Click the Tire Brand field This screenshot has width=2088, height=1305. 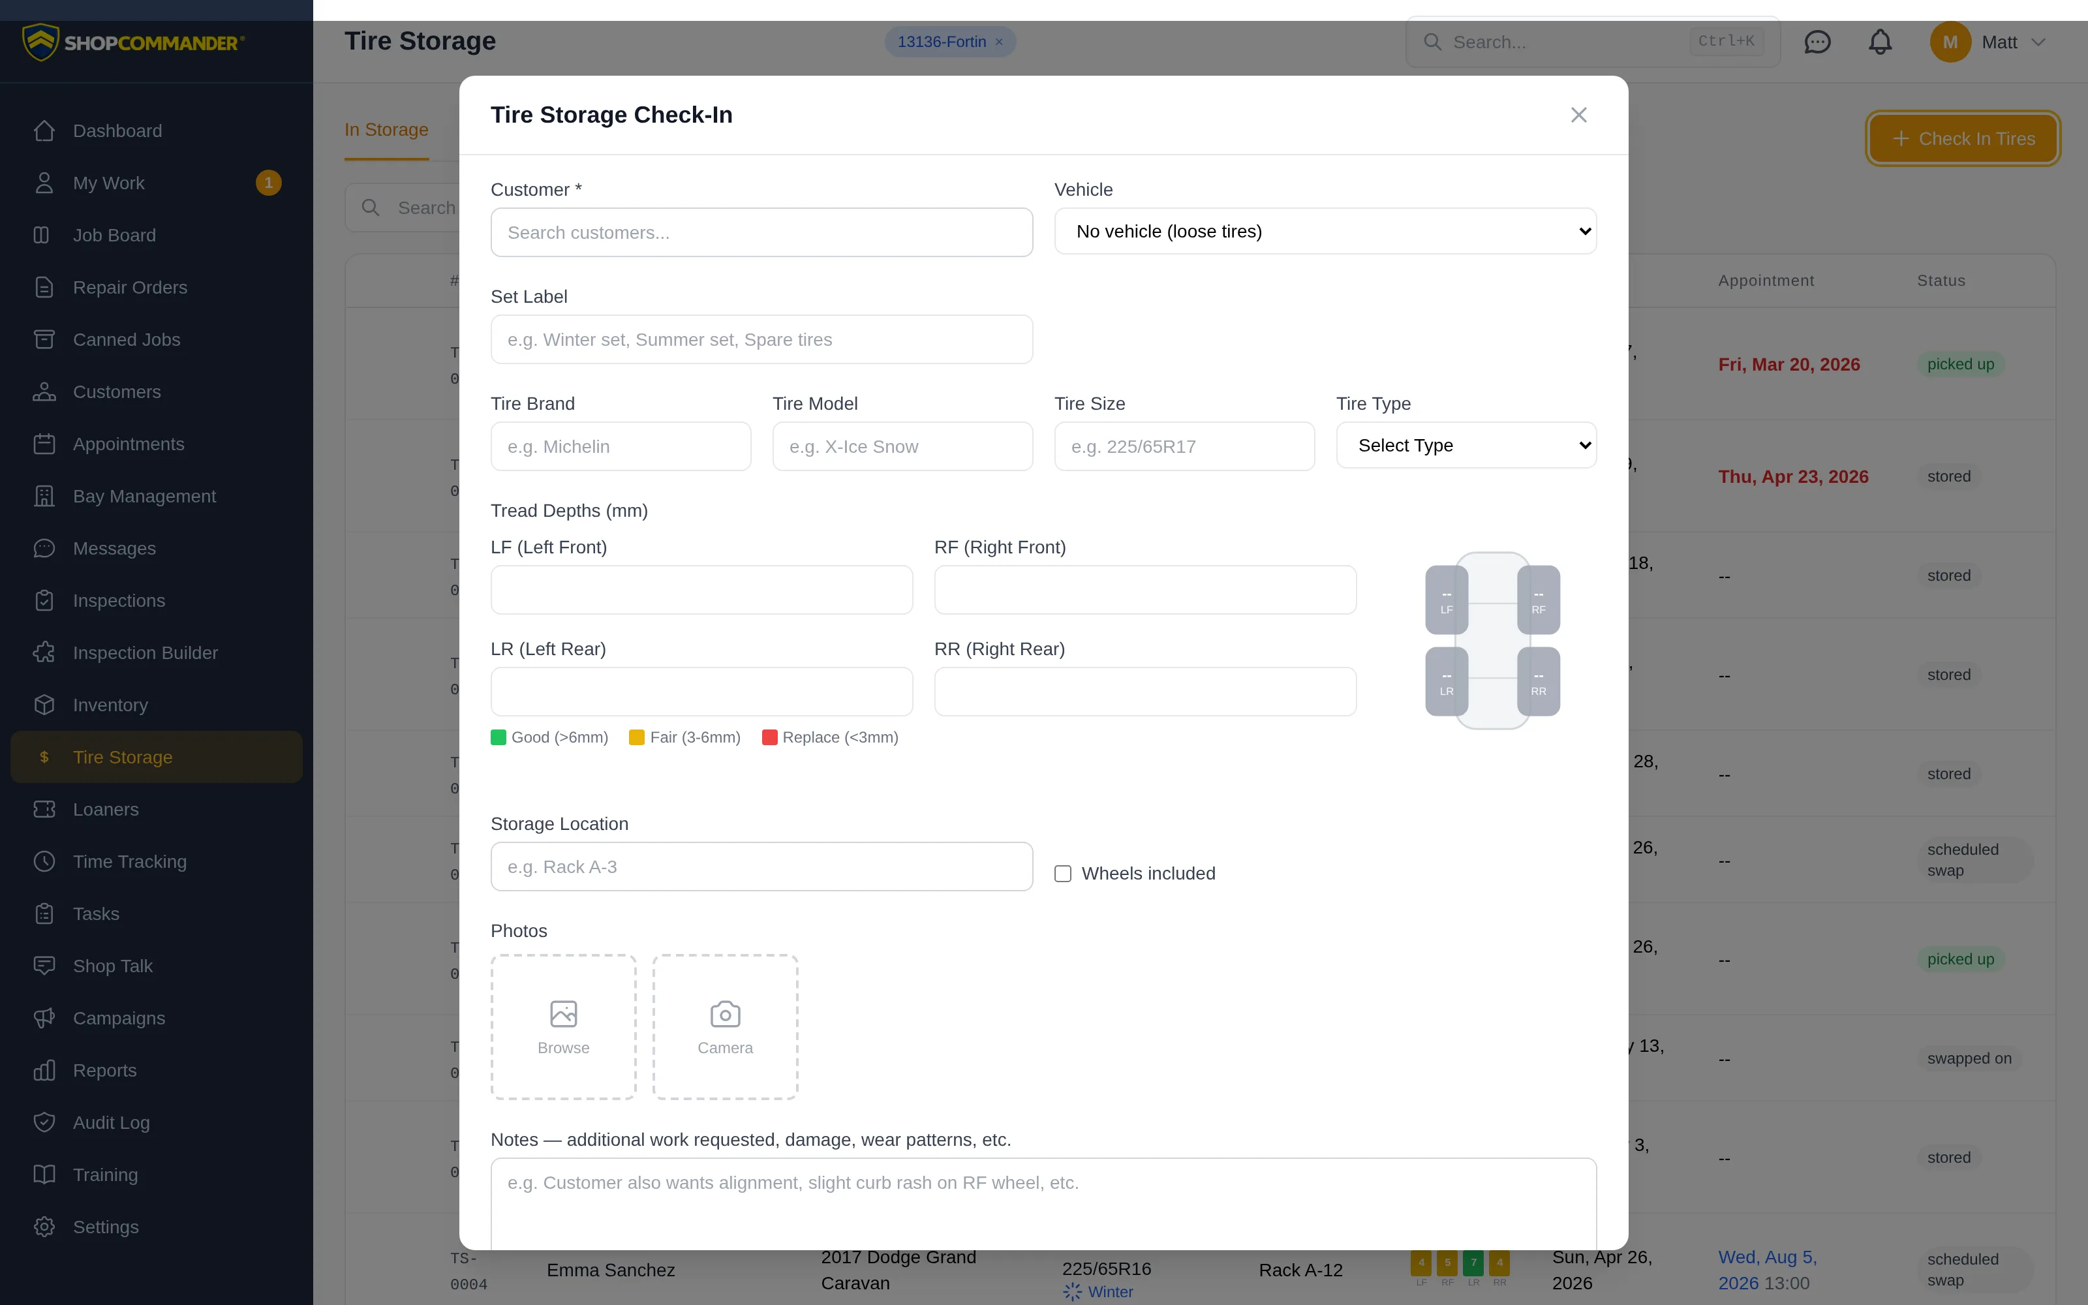click(x=621, y=446)
